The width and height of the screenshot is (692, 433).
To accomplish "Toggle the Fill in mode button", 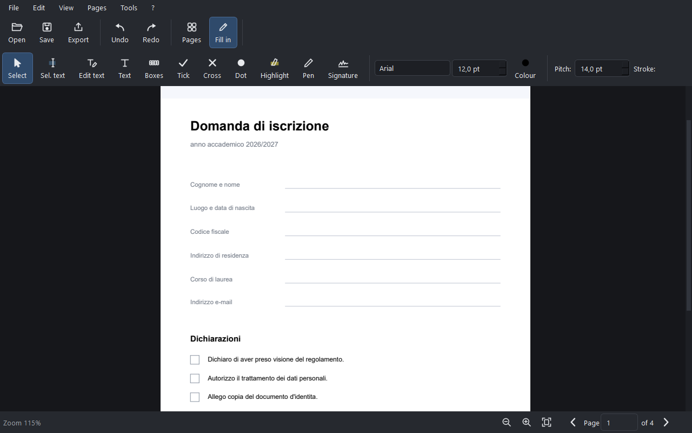I will 223,32.
